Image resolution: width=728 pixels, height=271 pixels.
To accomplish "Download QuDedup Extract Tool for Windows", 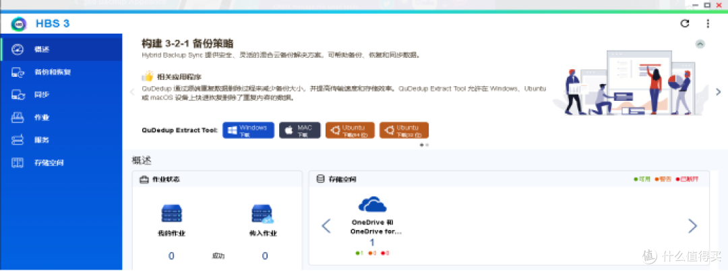I will point(248,130).
